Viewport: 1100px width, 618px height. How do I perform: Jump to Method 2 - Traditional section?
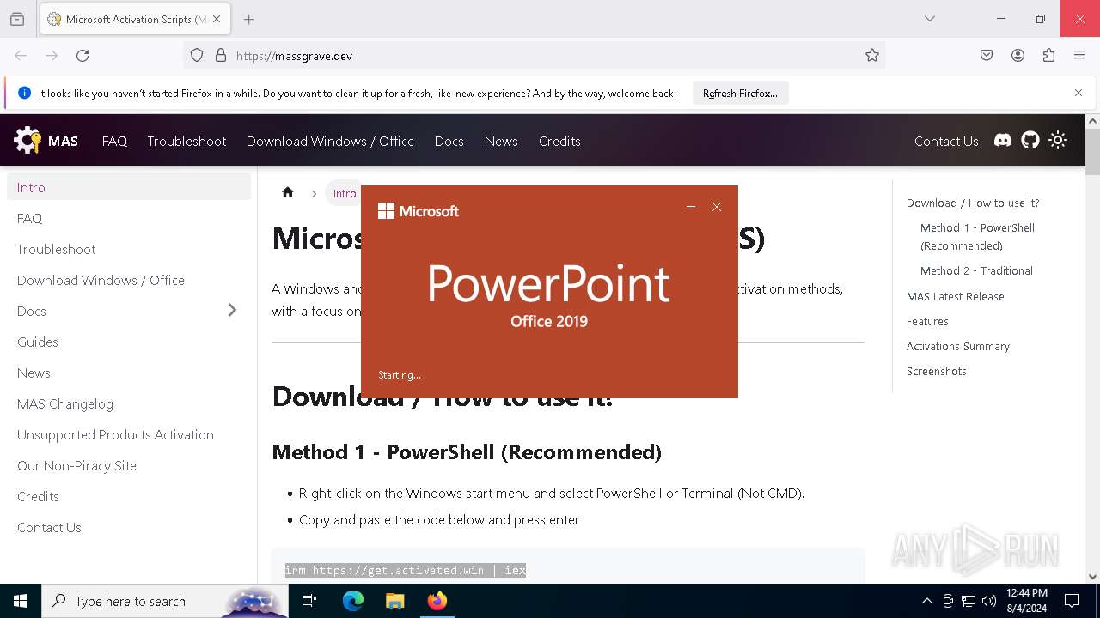click(976, 270)
